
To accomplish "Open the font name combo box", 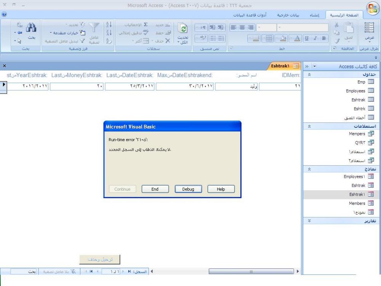I will (x=303, y=27).
